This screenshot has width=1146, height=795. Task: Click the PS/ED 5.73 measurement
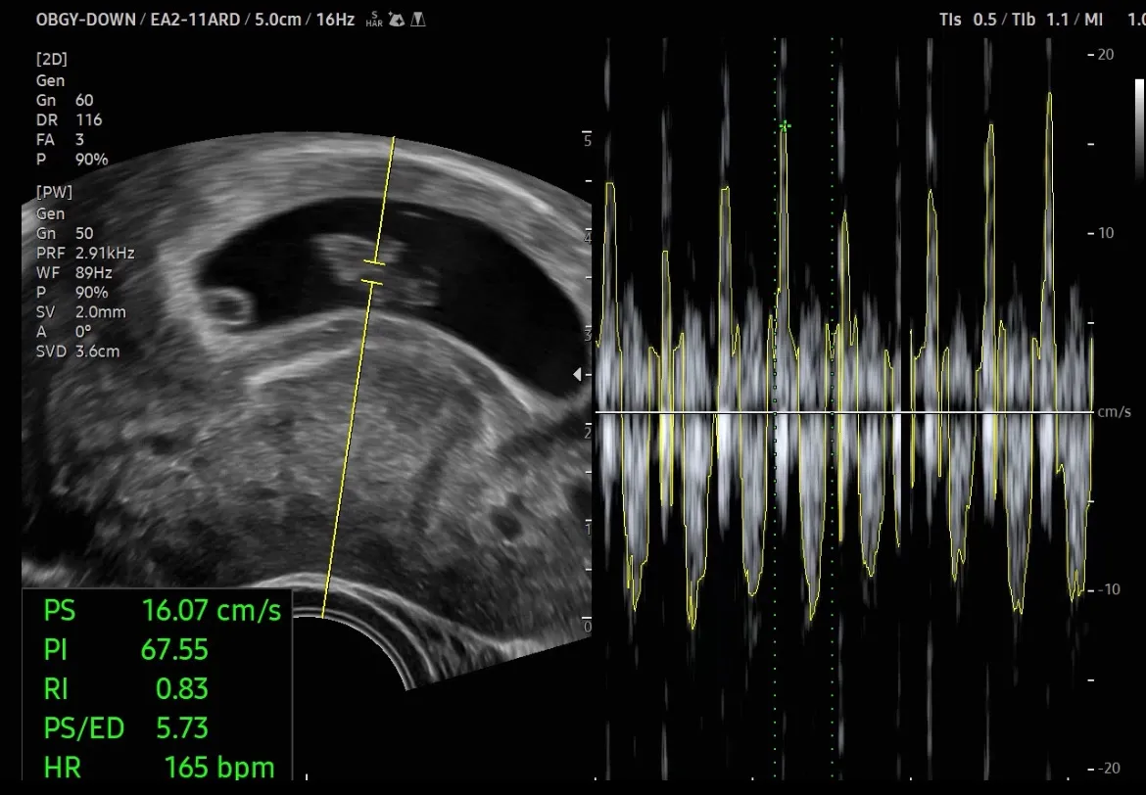(x=125, y=728)
